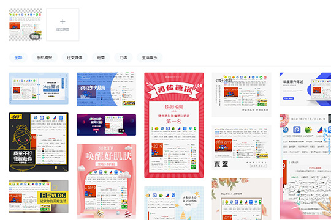The width and height of the screenshot is (331, 220).
Task: Choose the black and yellow 质量不好我嫁给你 template
Action: point(39,142)
